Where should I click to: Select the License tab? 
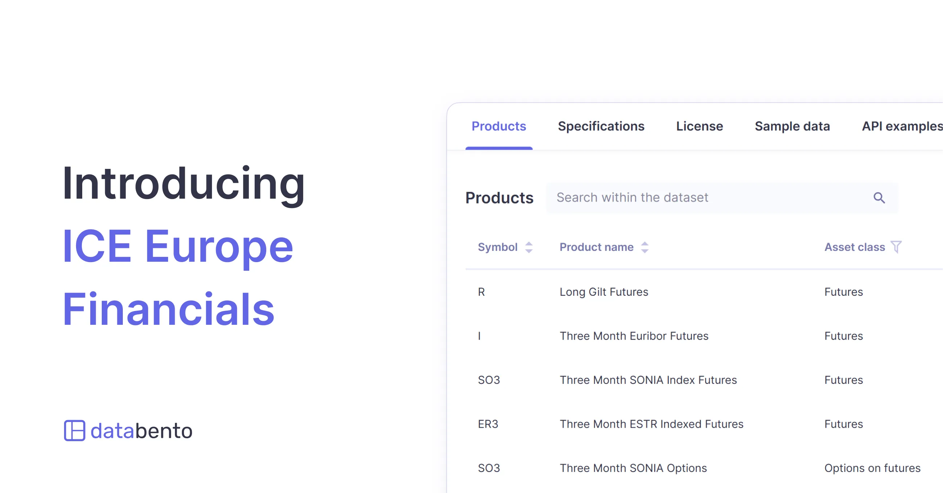[x=700, y=127]
